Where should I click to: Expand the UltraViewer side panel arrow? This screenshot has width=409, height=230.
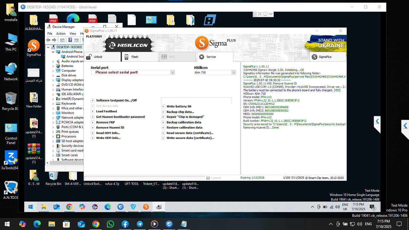tap(377, 121)
